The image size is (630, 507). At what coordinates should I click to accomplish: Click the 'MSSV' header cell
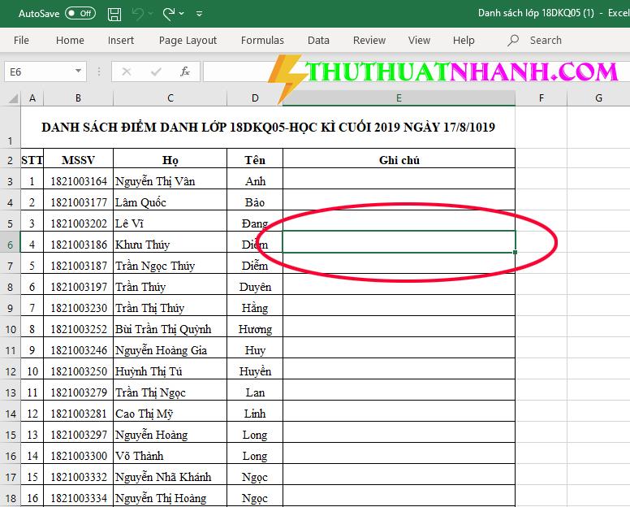coord(79,158)
